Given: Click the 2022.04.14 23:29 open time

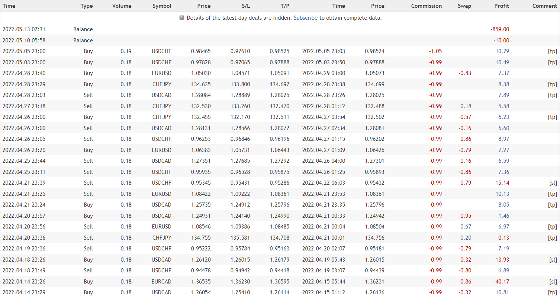Looking at the screenshot, I should (x=24, y=292).
